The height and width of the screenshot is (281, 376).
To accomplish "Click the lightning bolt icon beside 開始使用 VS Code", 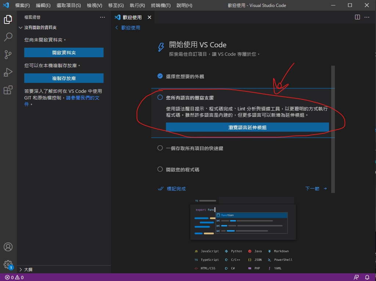I will click(161, 47).
